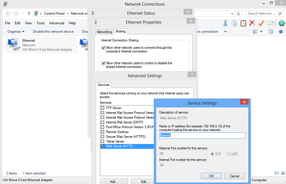Viewport: 286px width, 184px height.
Task: Open the Tools menu
Action: pos(41,23)
